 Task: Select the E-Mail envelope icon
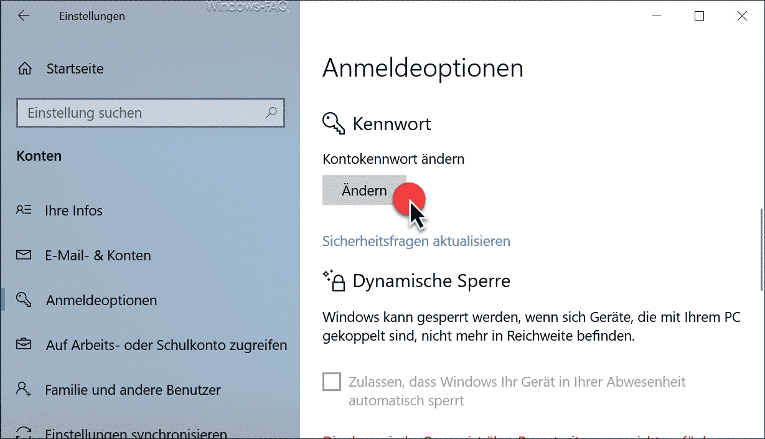[24, 255]
